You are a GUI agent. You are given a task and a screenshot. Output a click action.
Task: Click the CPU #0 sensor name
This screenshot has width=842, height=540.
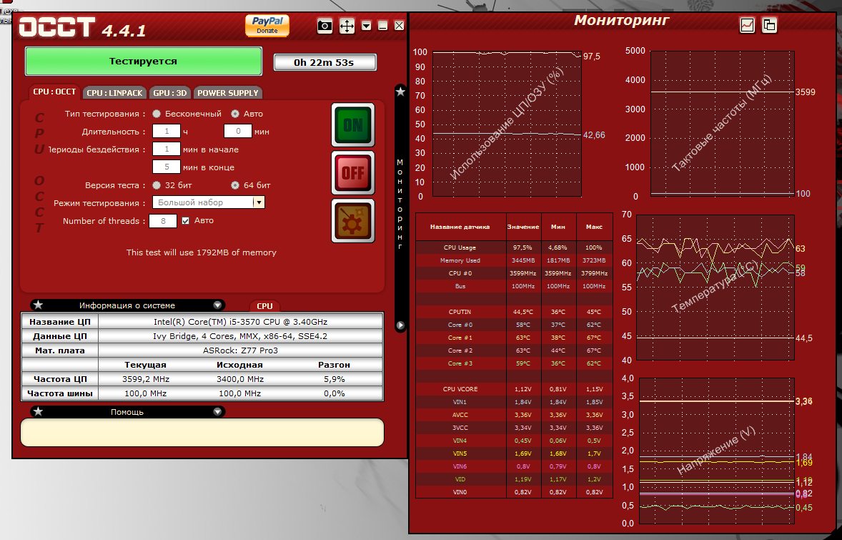click(x=460, y=273)
